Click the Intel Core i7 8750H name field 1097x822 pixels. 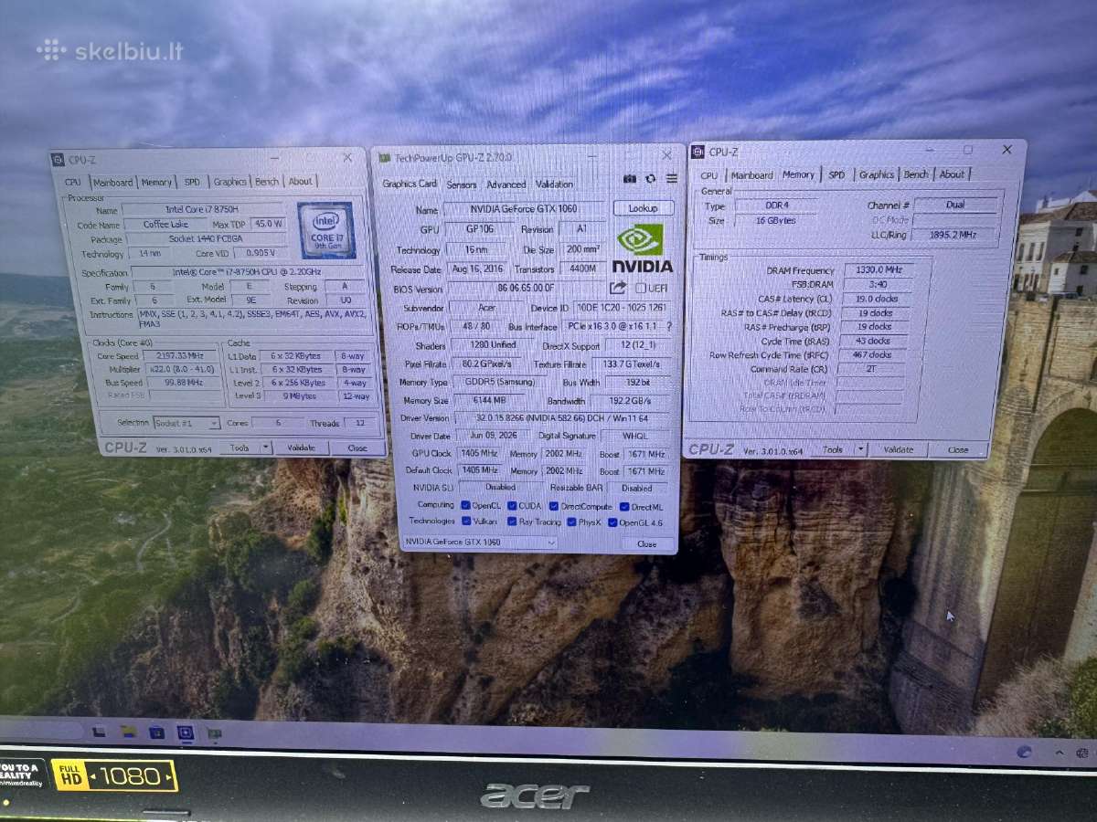(202, 209)
